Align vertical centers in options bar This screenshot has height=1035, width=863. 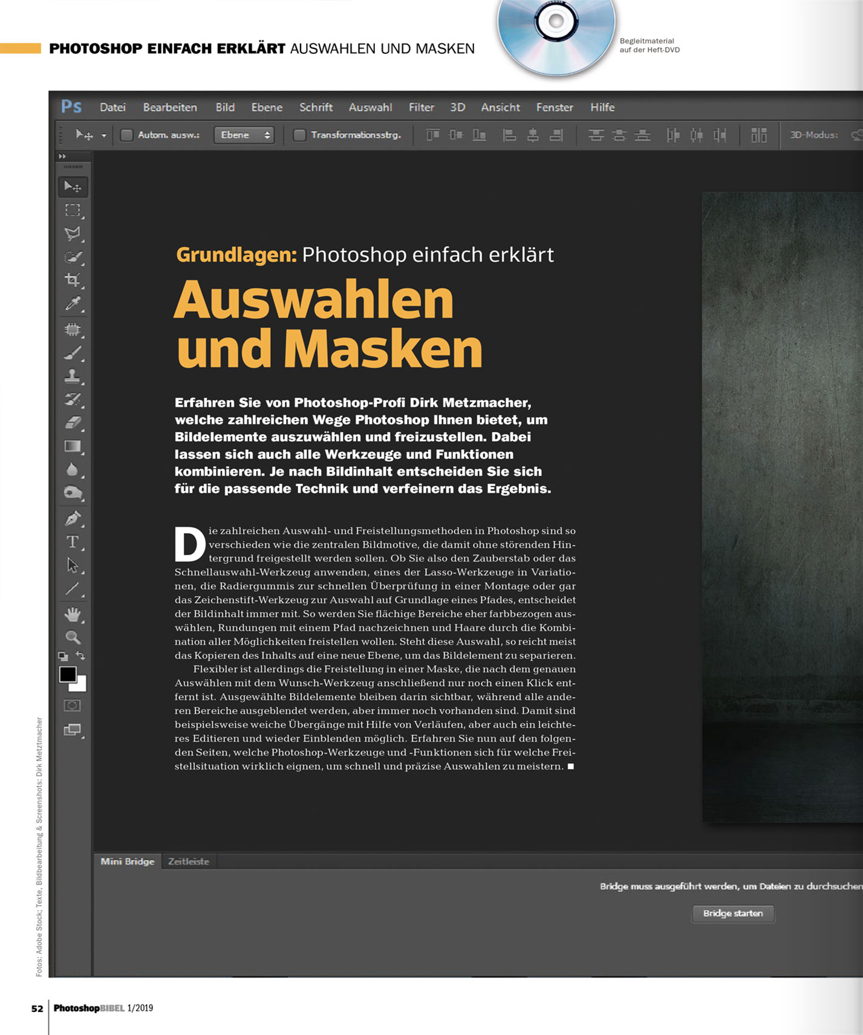(456, 135)
